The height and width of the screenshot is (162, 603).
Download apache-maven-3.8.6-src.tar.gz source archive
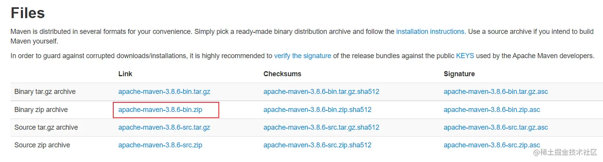coord(164,127)
